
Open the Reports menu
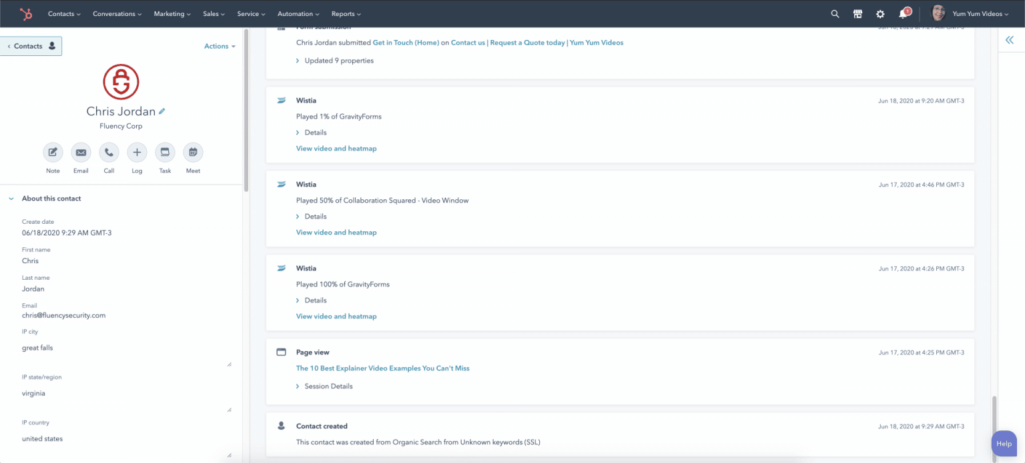346,14
